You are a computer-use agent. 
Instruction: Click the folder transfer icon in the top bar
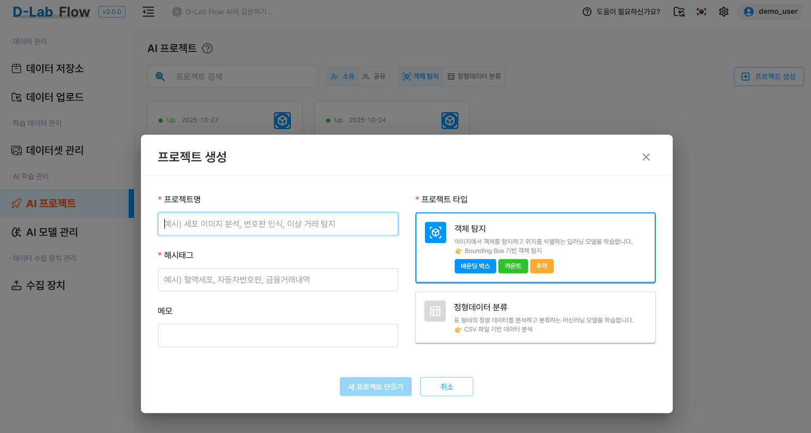(679, 11)
